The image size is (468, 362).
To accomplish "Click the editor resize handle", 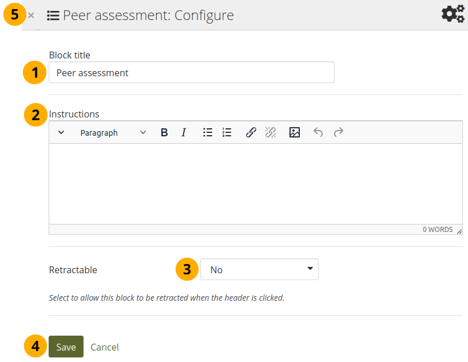I will tap(459, 230).
